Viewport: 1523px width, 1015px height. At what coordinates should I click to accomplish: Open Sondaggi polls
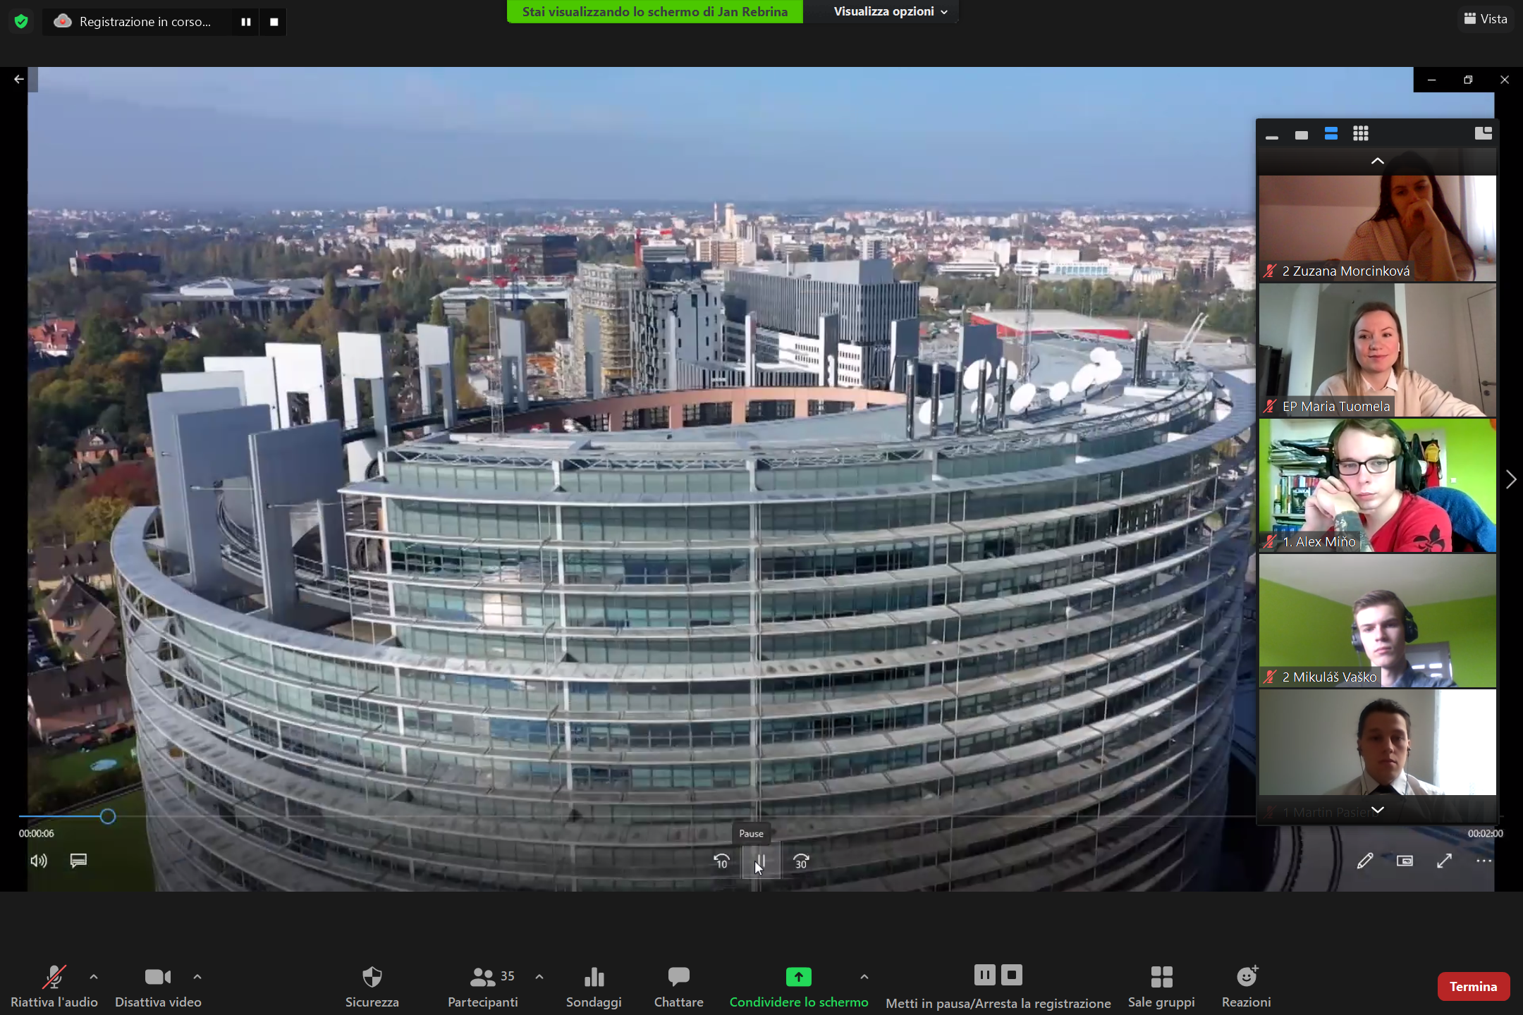click(594, 987)
